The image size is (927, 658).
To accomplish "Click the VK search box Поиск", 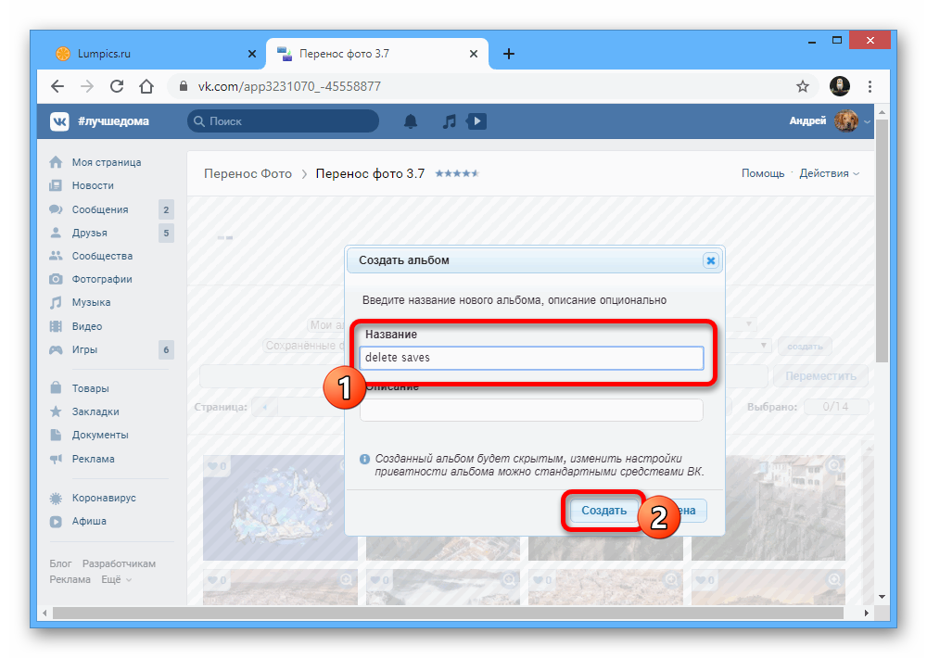I will (283, 121).
